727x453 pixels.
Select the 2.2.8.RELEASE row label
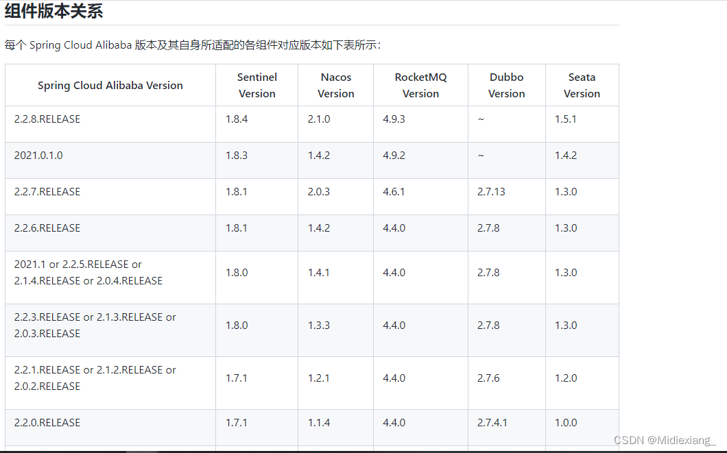pyautogui.click(x=47, y=119)
